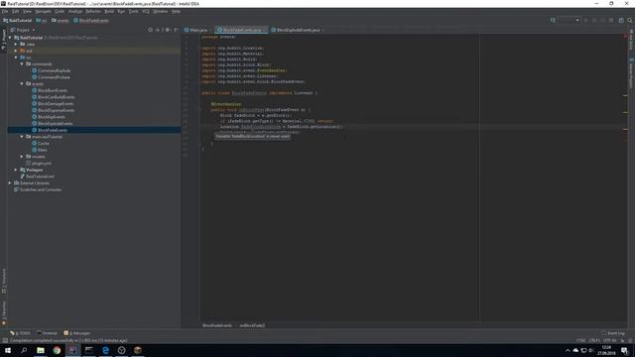Open Project panel settings gear
This screenshot has height=357, width=635.
point(168,30)
